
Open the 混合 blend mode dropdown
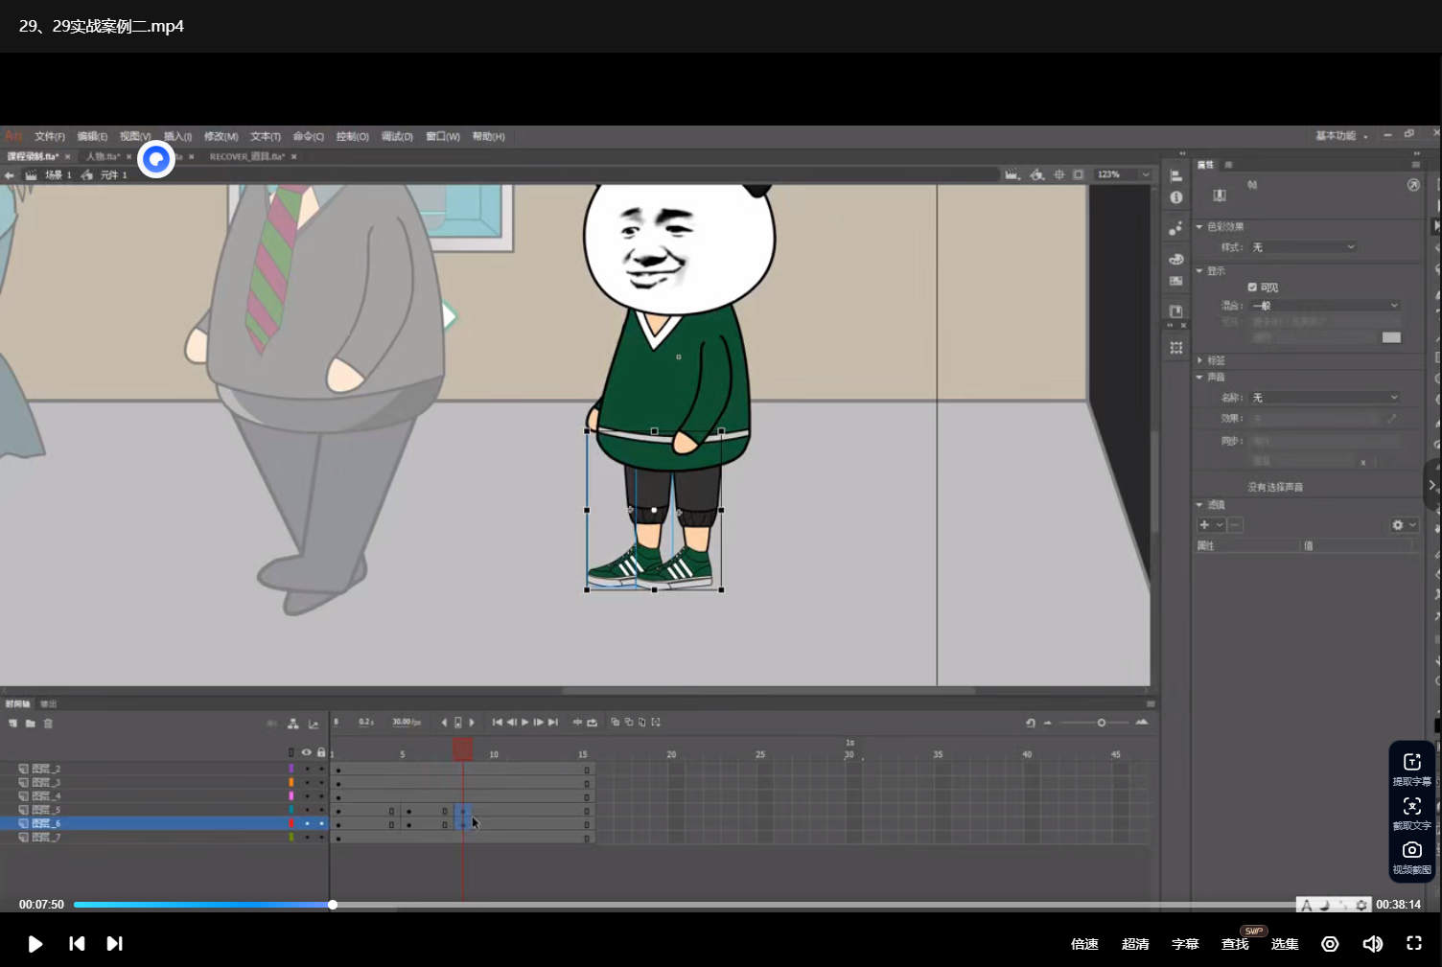tap(1325, 306)
